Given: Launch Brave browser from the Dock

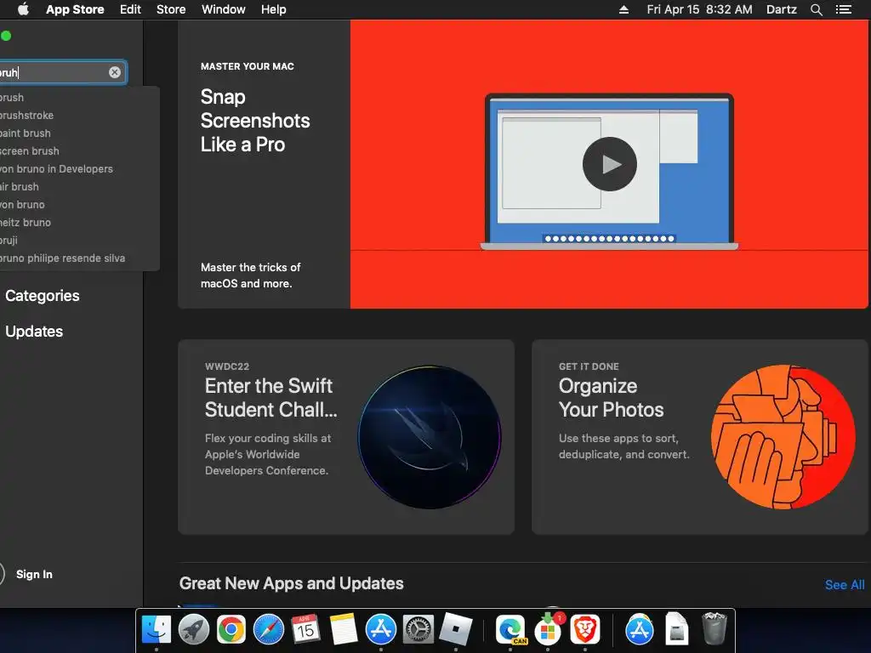Looking at the screenshot, I should tap(585, 629).
